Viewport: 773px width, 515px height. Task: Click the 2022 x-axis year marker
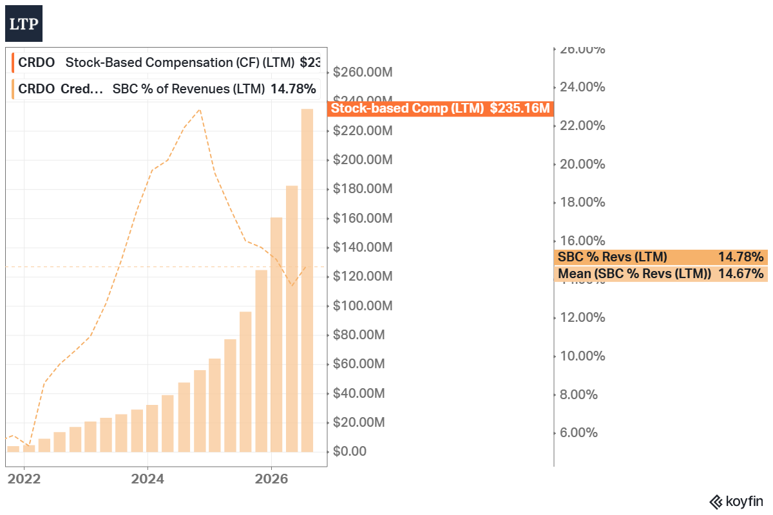tap(24, 479)
